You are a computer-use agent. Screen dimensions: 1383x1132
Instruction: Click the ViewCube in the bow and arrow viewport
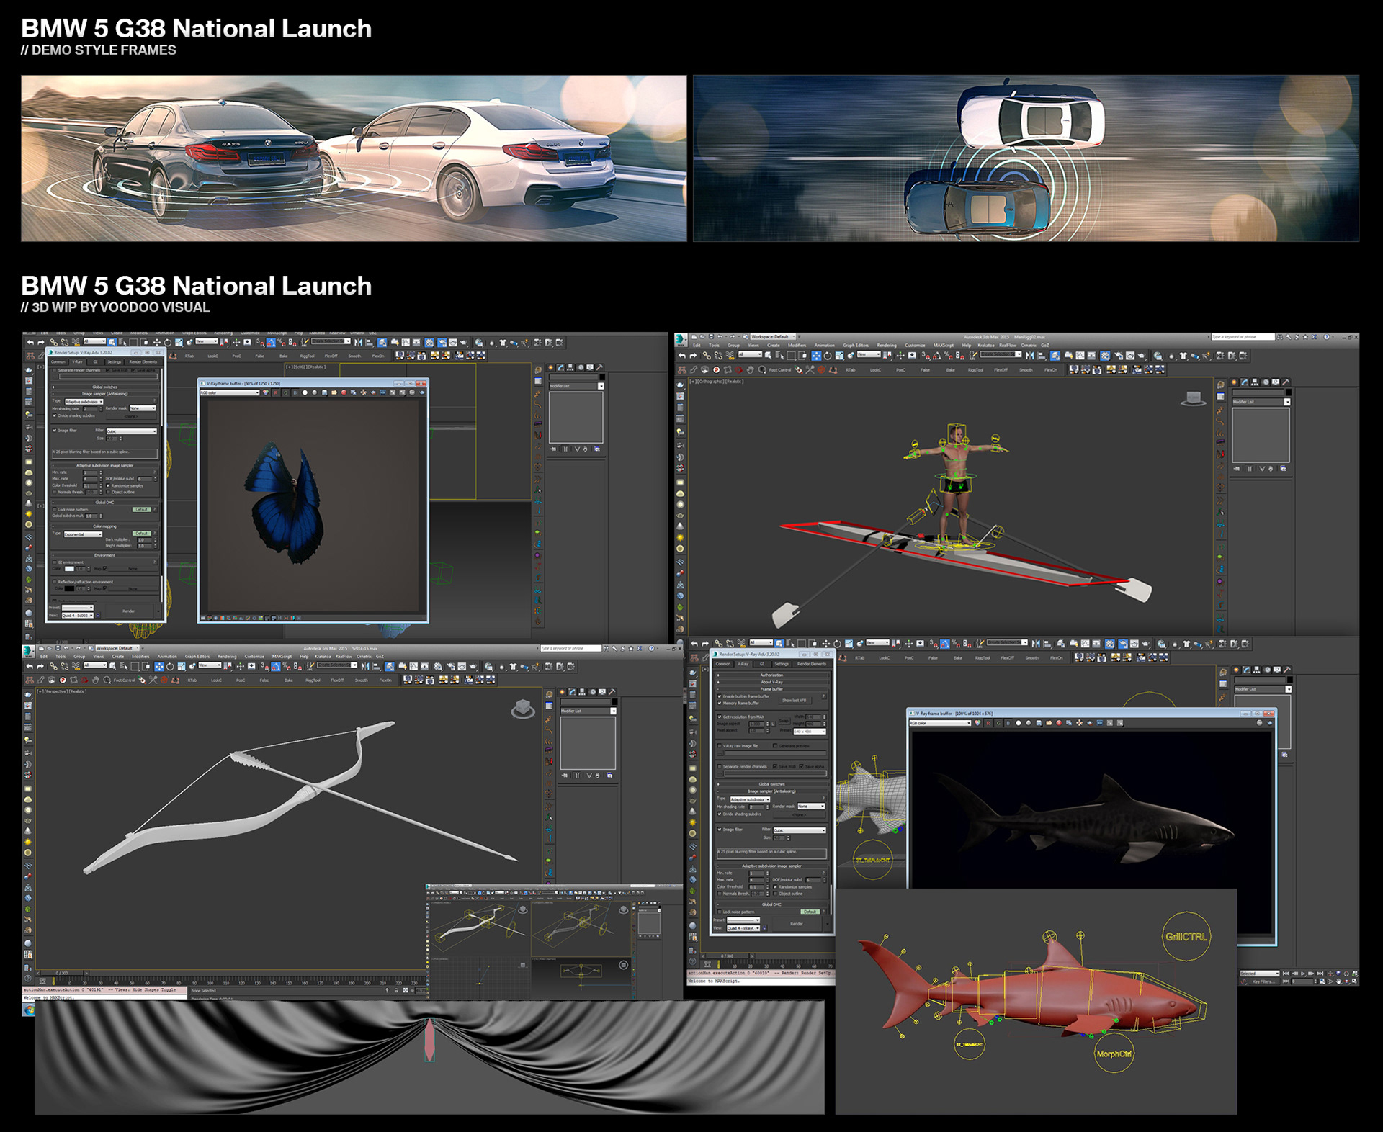coord(523,709)
